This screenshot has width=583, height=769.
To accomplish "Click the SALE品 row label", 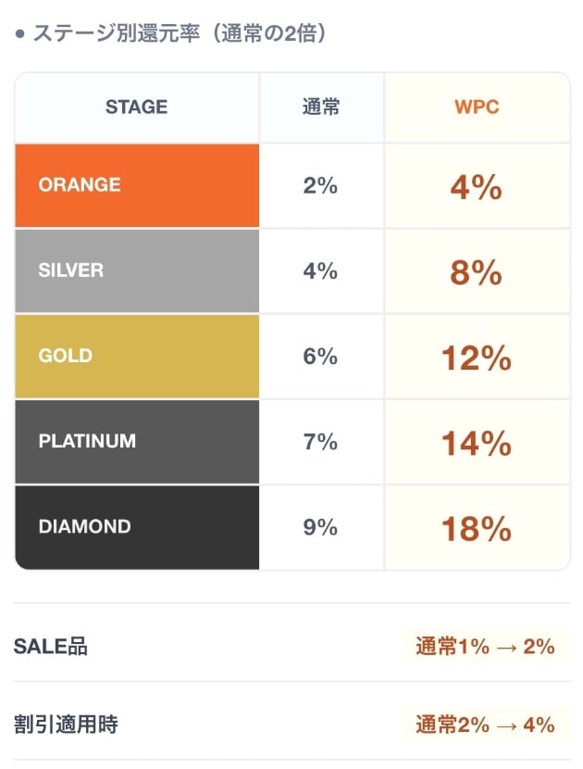I will point(51,647).
